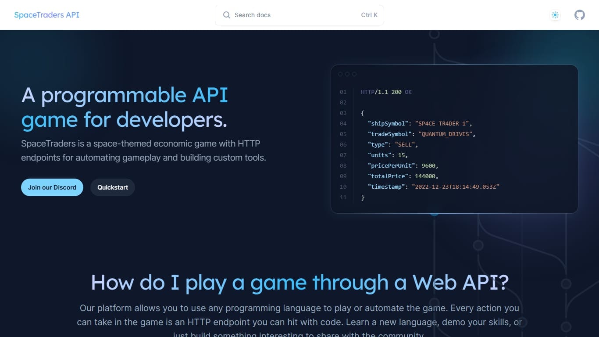Image resolution: width=599 pixels, height=337 pixels.
Task: Click the Ctrl K shortcut hint
Action: pyautogui.click(x=369, y=15)
